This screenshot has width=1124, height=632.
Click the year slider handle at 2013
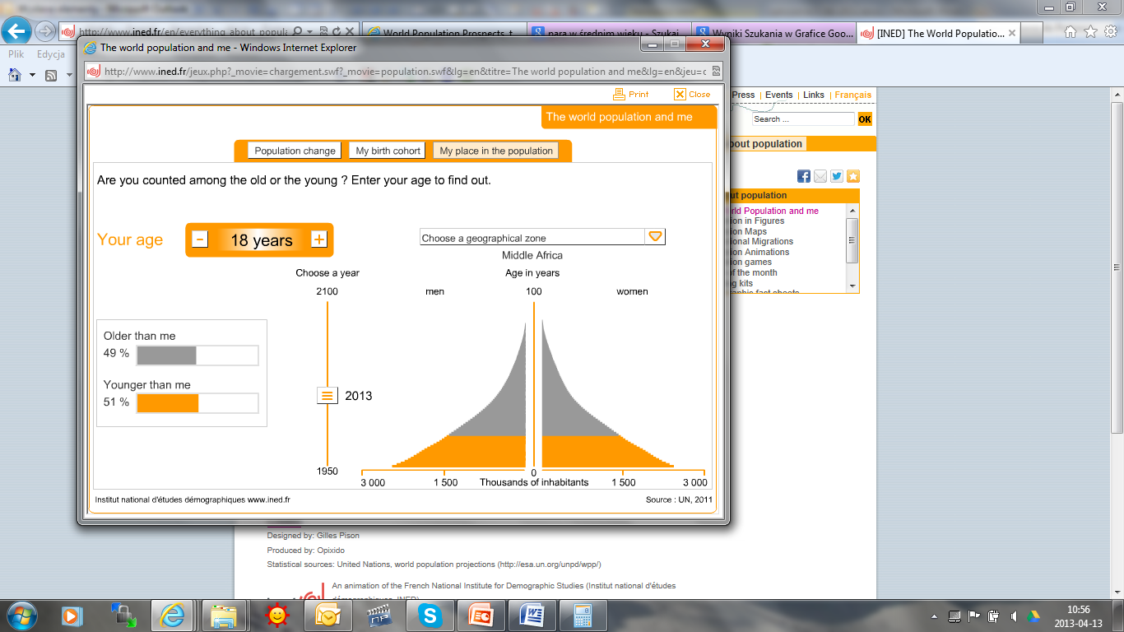327,396
